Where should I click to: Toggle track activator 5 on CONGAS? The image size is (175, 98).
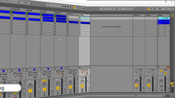58,88
